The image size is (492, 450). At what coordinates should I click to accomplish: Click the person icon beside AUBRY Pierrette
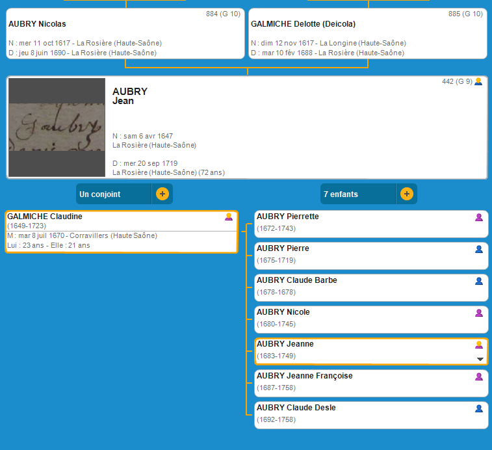pos(479,217)
